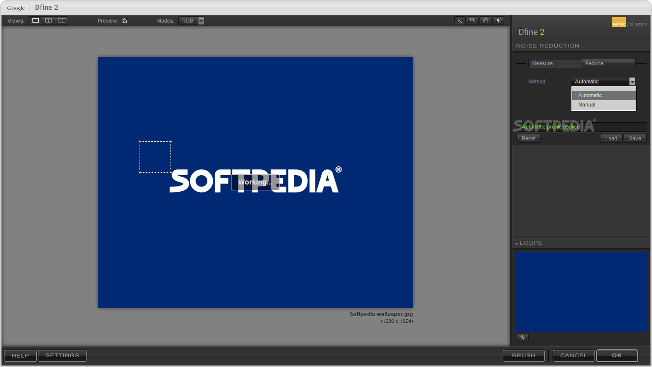The width and height of the screenshot is (652, 367).
Task: Select side-by-side preview view
Action: tap(61, 21)
